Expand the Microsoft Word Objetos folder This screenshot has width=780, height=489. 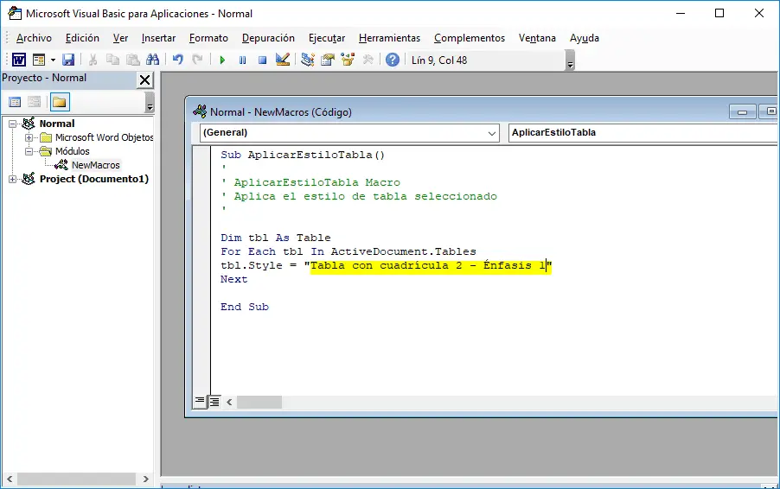click(29, 137)
